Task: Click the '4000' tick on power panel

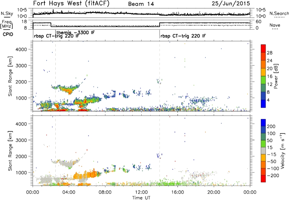Action: point(21,49)
